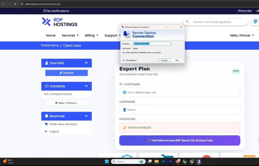
Task: Click the person icon in Your Info header
Action: point(47,63)
